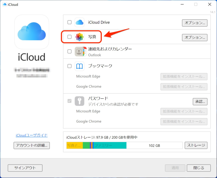217x178 pixels.
Task: Install Chrome extension for パスワード
Action: 184,121
